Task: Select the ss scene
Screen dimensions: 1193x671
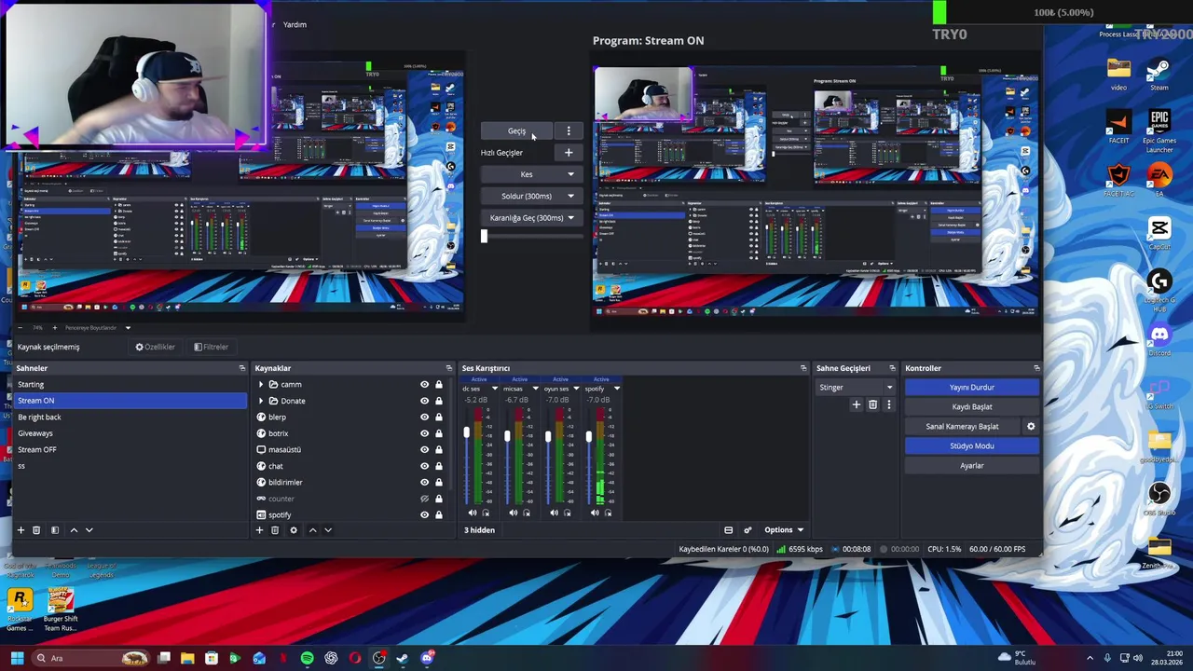Action: tap(130, 466)
